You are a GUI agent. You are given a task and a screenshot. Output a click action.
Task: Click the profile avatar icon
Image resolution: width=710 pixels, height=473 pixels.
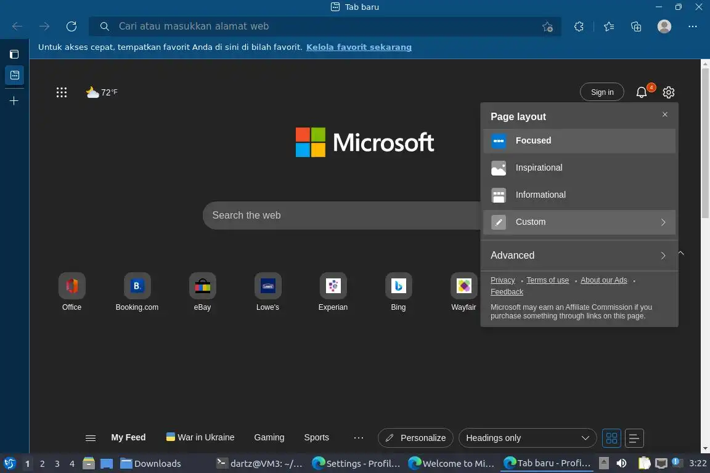tap(664, 26)
